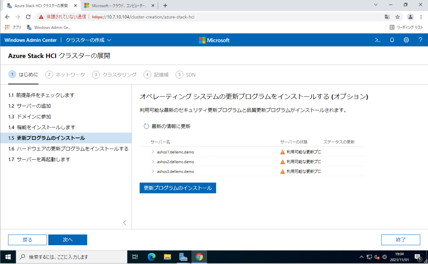Click the refresh icon beside 最新の情報に更新

[146, 126]
